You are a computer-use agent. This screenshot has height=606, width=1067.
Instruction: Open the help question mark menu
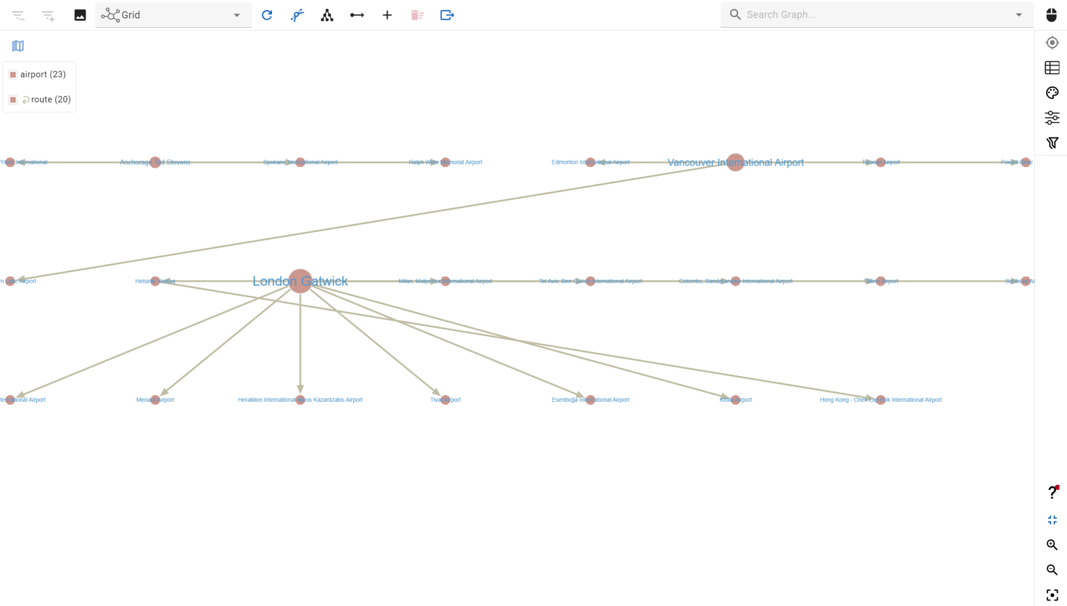1052,491
